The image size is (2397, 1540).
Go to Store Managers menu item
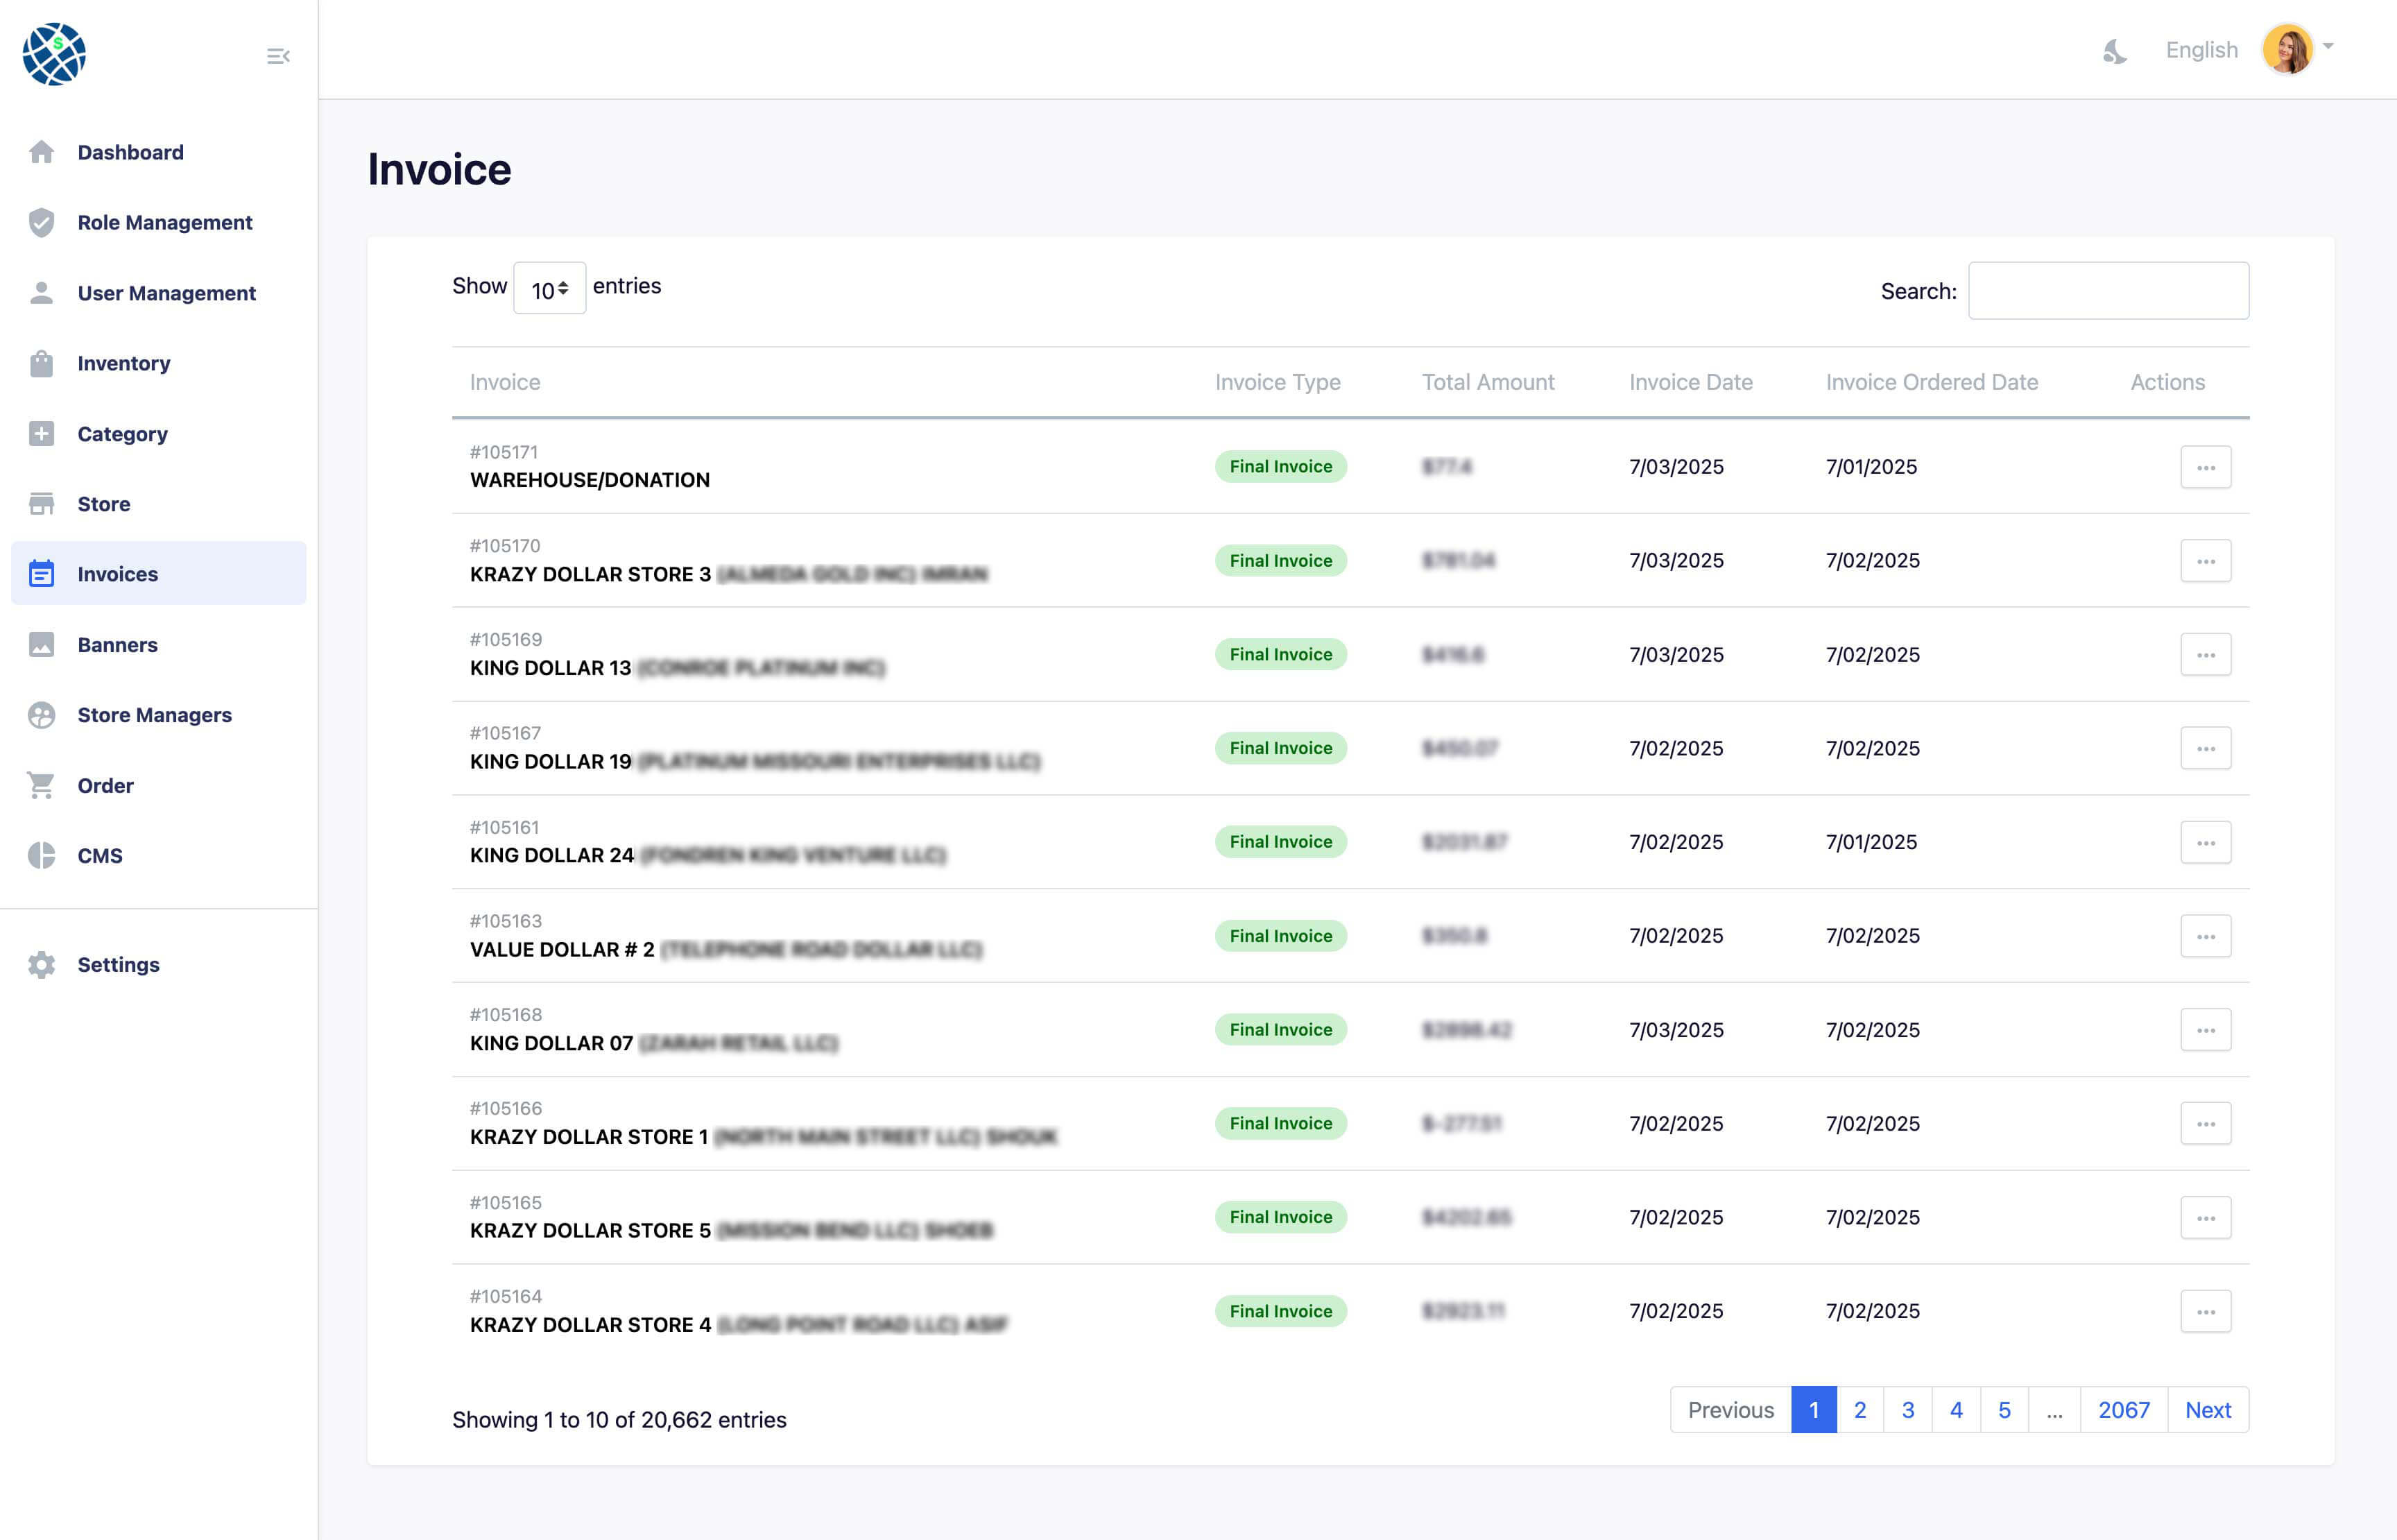click(x=154, y=715)
